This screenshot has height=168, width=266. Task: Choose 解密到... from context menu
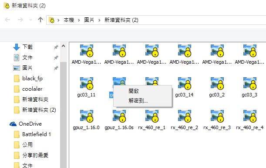138,101
